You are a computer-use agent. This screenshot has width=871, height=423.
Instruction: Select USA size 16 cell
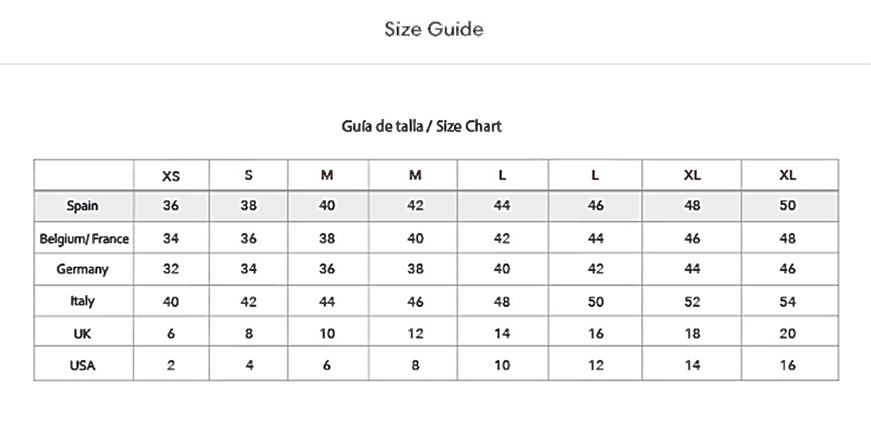click(x=788, y=366)
